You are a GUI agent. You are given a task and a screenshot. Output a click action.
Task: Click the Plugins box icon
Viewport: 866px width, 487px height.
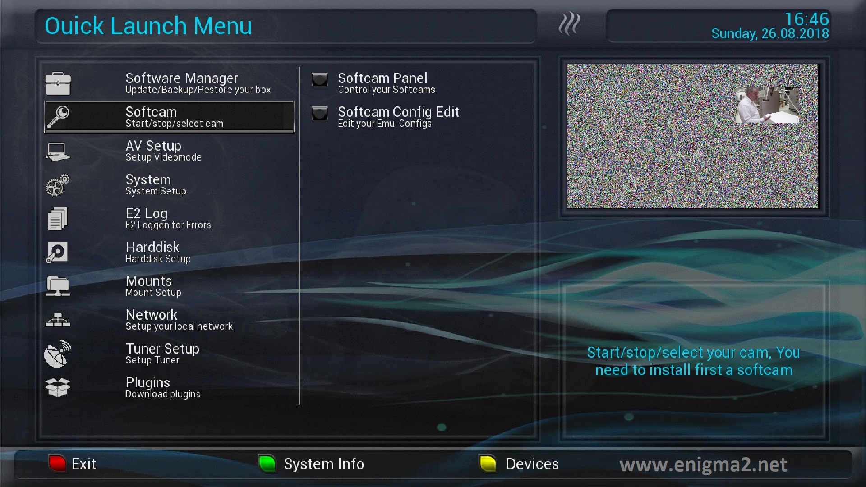58,387
